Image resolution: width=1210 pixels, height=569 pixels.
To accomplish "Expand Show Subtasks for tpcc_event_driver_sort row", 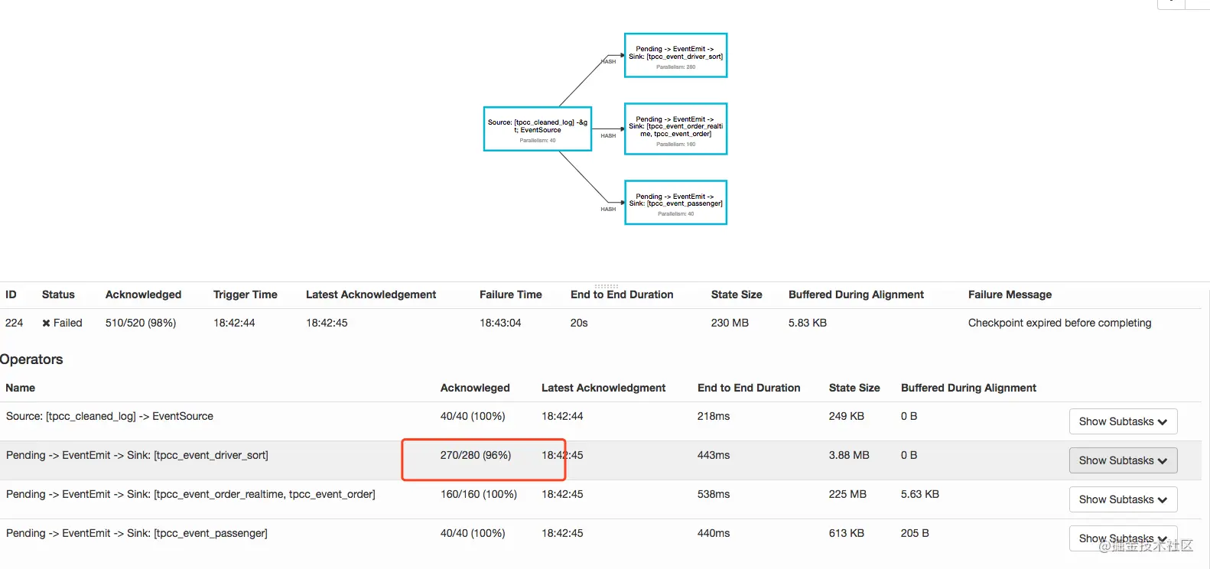I will 1123,460.
